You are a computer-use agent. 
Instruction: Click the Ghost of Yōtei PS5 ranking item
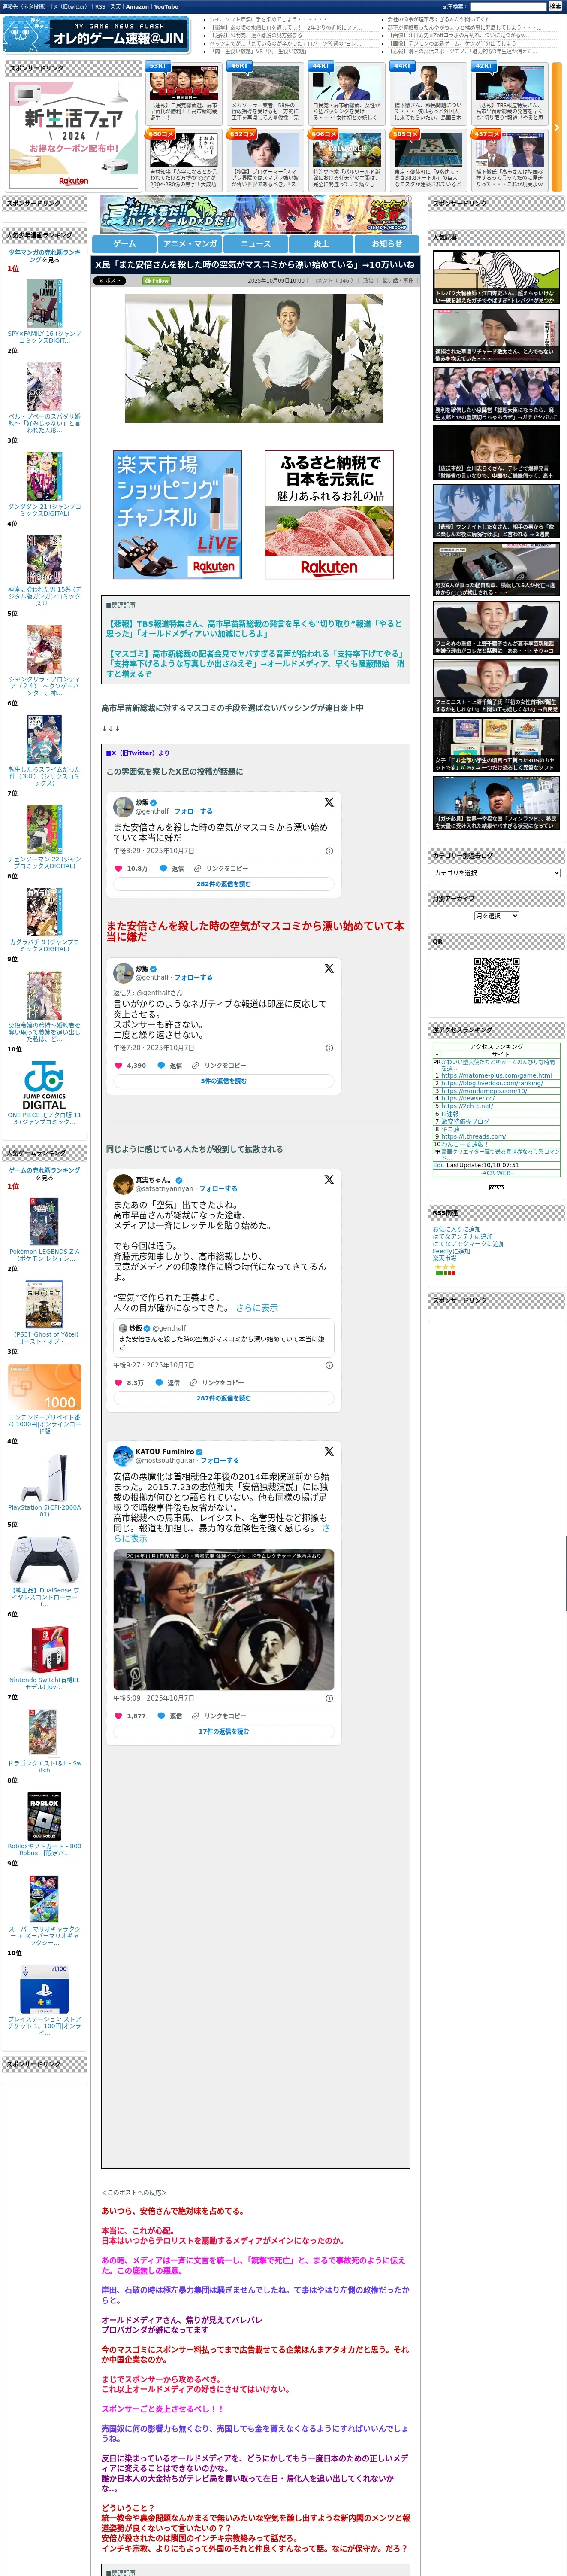[44, 1311]
